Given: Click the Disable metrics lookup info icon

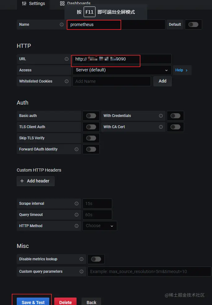Looking at the screenshot, I should [x=82, y=259].
